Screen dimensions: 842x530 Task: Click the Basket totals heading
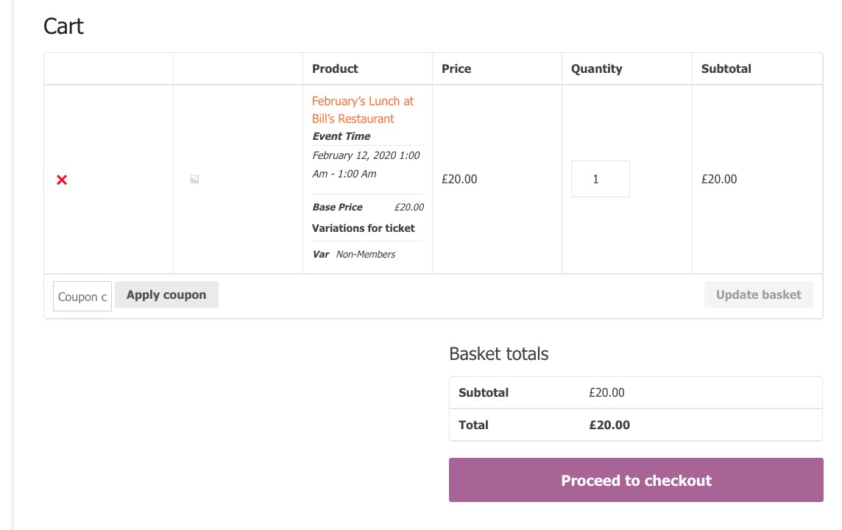pos(498,354)
